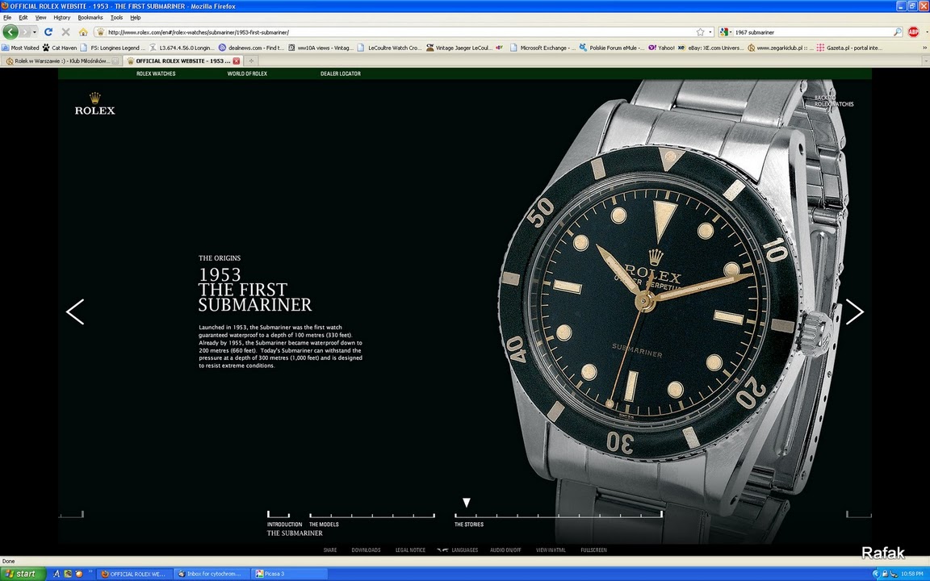Click the INTRODUCTION timeline section

pos(284,524)
